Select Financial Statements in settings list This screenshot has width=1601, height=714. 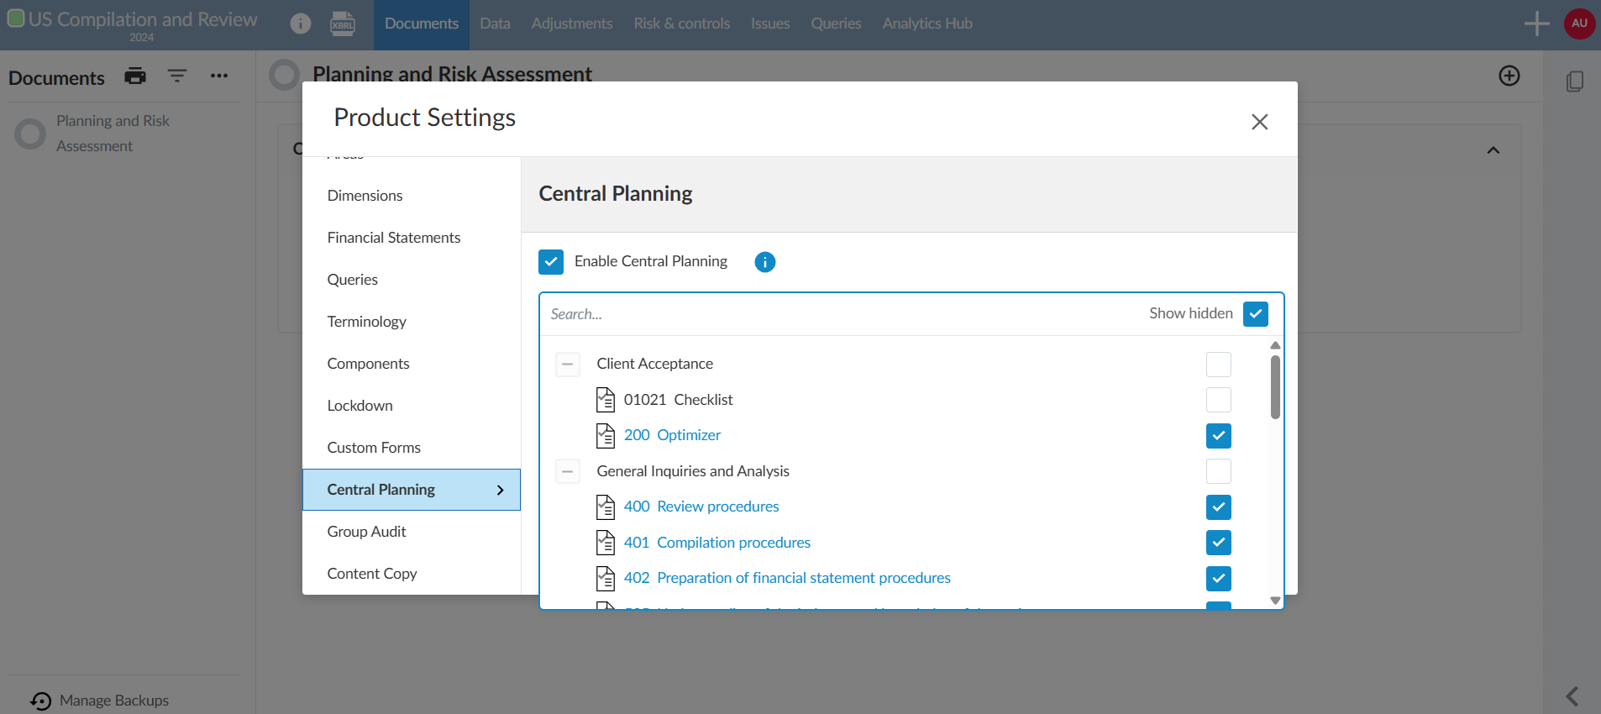pos(393,238)
